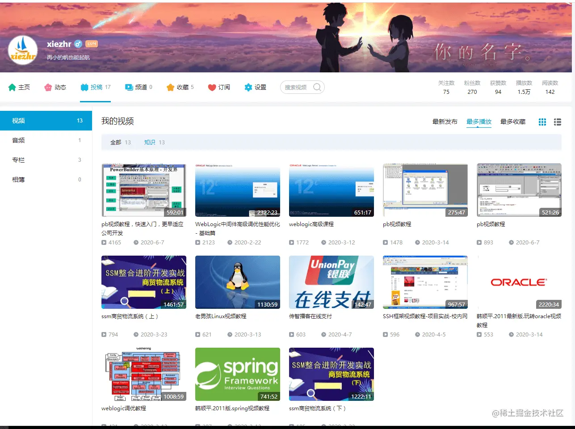Click the orange star 收藏 icon
The width and height of the screenshot is (575, 429).
click(170, 87)
